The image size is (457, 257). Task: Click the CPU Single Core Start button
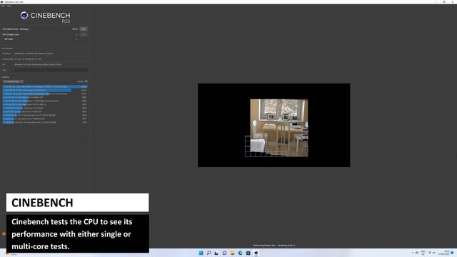click(84, 34)
